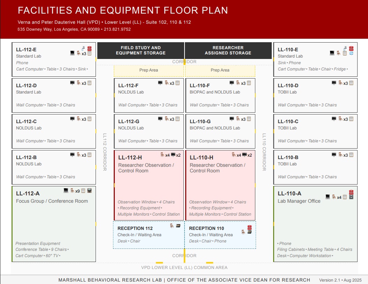The height and width of the screenshot is (284, 368).
Task: Click the red phone icon in Reception 110
Action: [x=249, y=227]
